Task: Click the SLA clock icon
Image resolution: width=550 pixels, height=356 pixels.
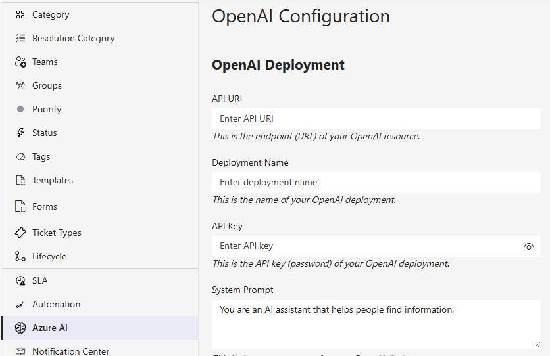Action: tap(20, 280)
